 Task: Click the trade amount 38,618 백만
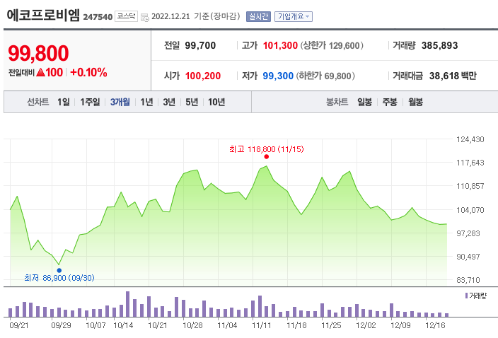(453, 76)
